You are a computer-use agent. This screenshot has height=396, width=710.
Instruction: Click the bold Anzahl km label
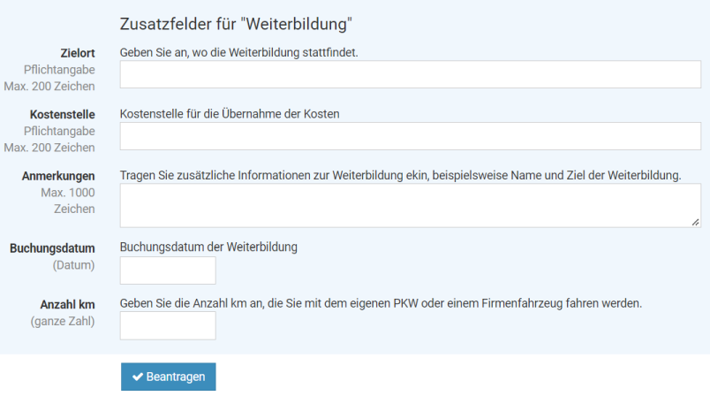click(67, 304)
